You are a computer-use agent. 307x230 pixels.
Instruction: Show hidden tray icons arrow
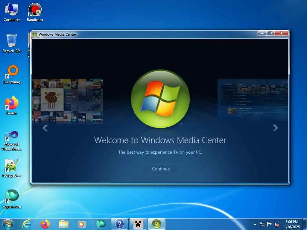255,224
